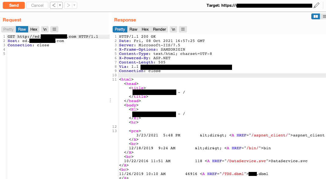
Task: Open the Request panel hamburger options menu
Action: coord(54,29)
